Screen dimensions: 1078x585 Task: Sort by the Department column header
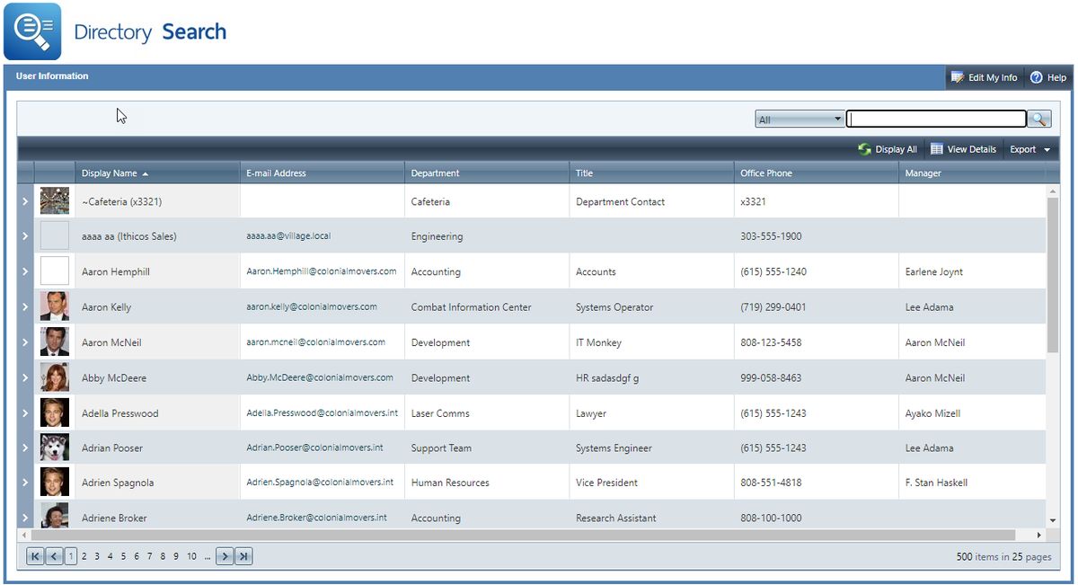[435, 173]
